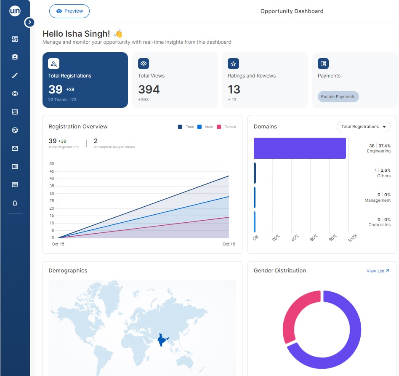
Task: Select the Total Registrations card
Action: point(85,80)
